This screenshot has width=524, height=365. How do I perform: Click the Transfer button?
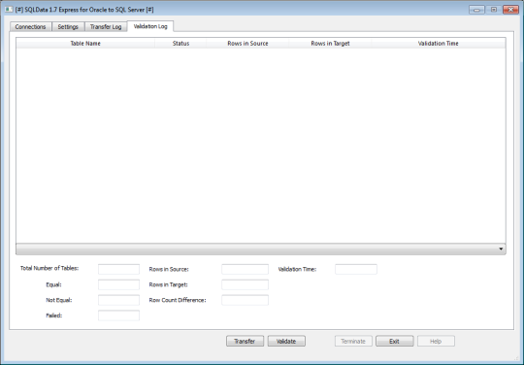tap(245, 341)
